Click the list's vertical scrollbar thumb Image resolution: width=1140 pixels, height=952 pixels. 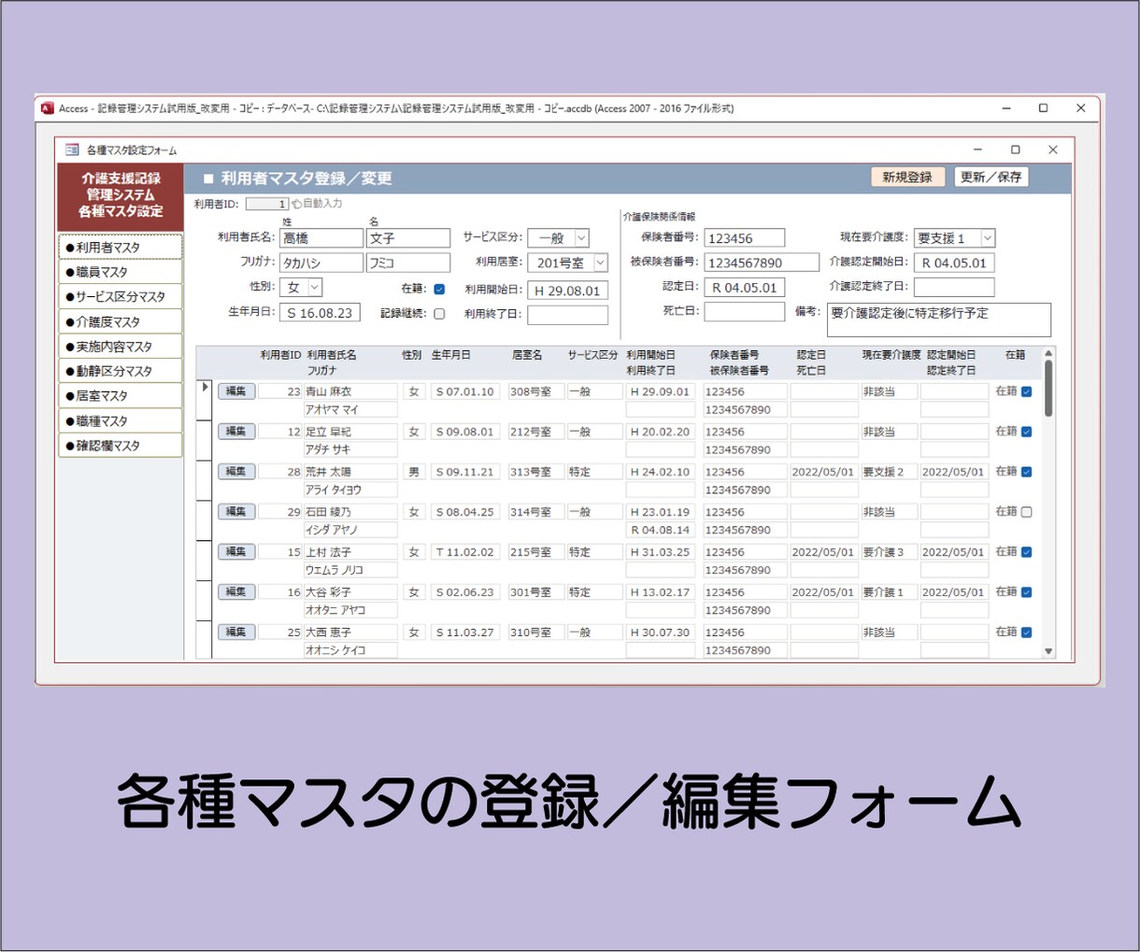point(1048,390)
